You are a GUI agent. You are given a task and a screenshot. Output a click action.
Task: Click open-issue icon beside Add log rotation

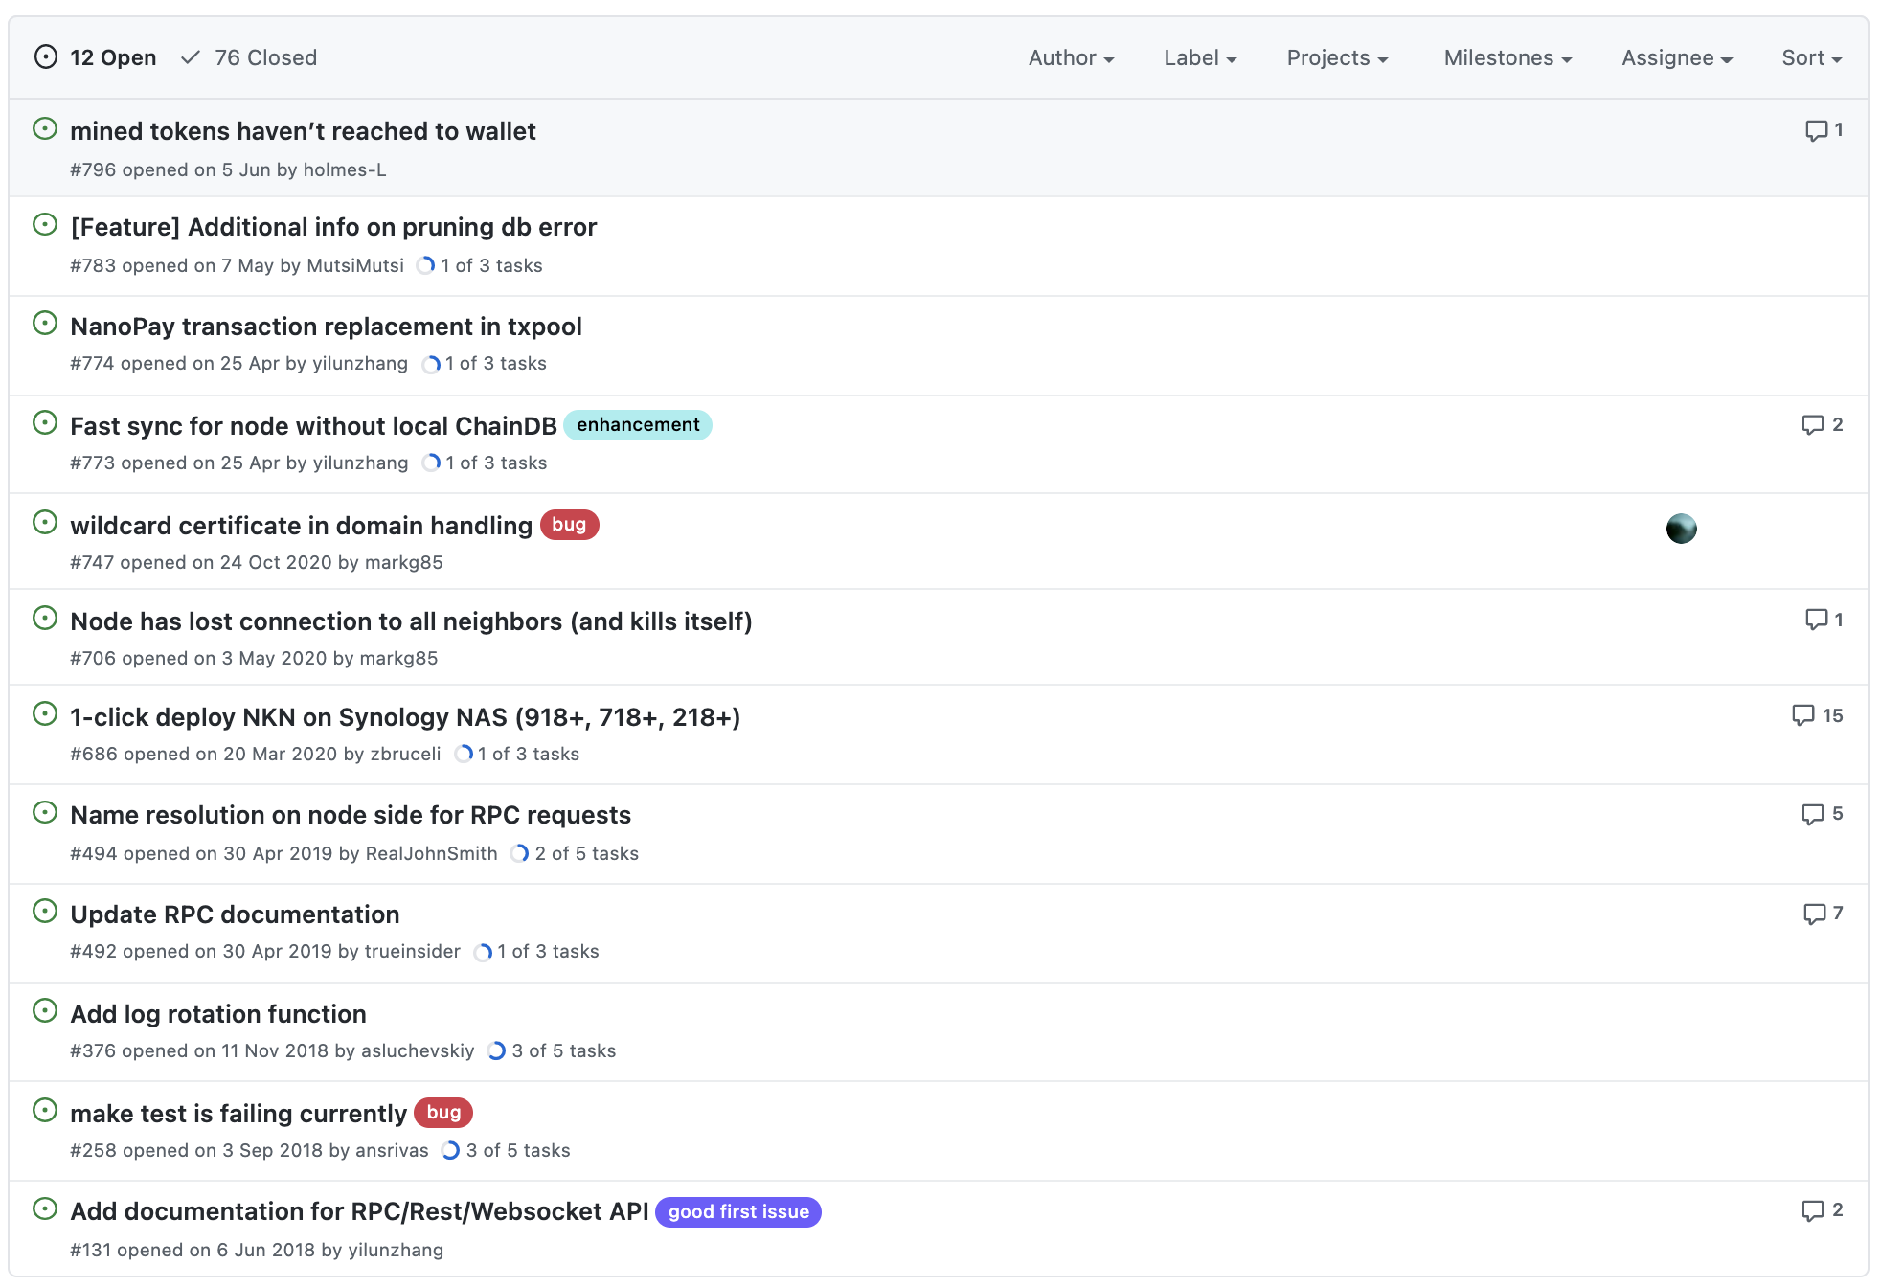[x=45, y=1011]
